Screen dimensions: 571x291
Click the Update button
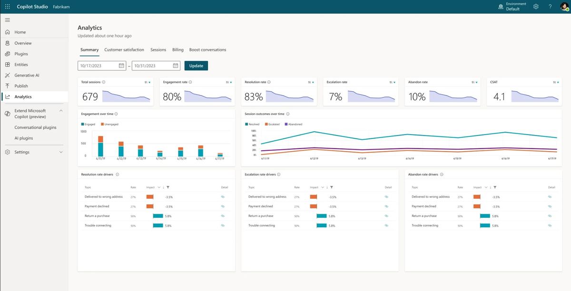click(196, 65)
